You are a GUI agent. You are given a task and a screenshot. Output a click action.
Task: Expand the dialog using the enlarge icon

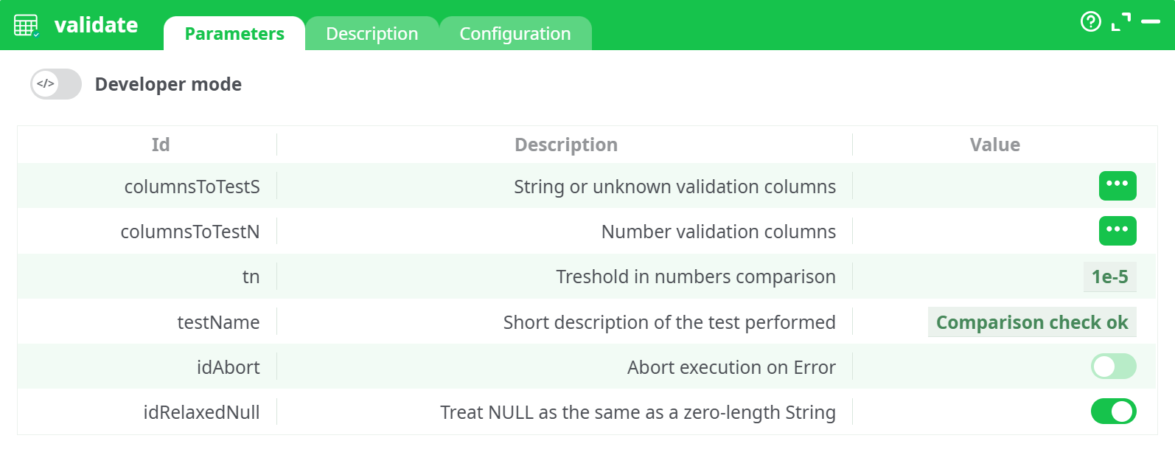pos(1123,23)
